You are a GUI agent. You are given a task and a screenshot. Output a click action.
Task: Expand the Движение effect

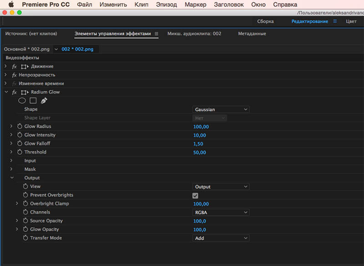5,66
